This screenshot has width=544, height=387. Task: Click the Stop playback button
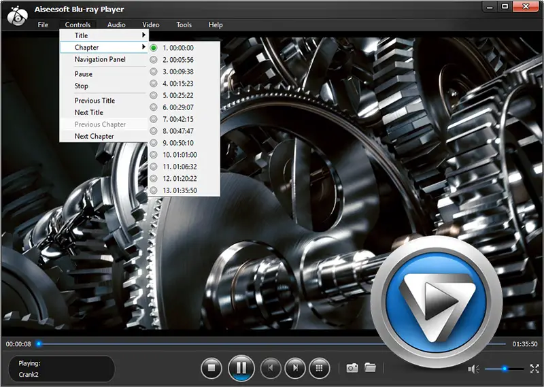(x=211, y=367)
